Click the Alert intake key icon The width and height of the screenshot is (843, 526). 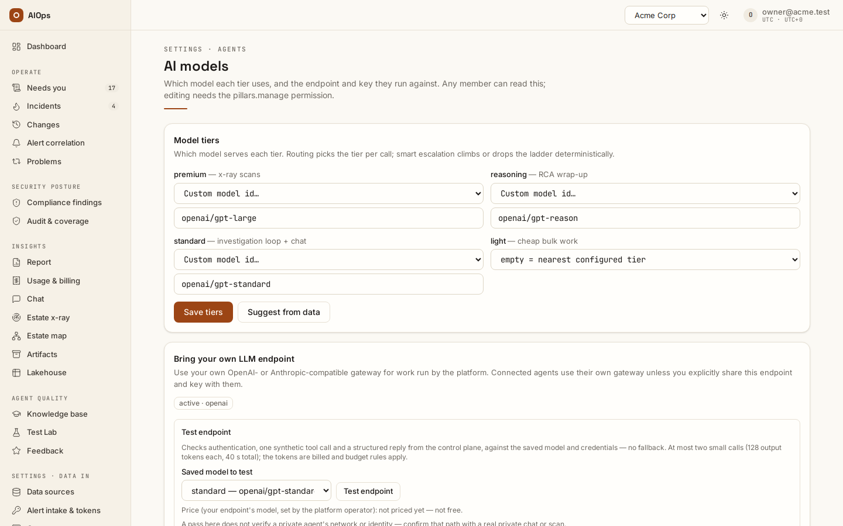(x=16, y=510)
